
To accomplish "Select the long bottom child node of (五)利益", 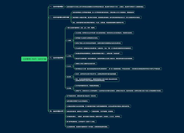I will (x=119, y=91).
